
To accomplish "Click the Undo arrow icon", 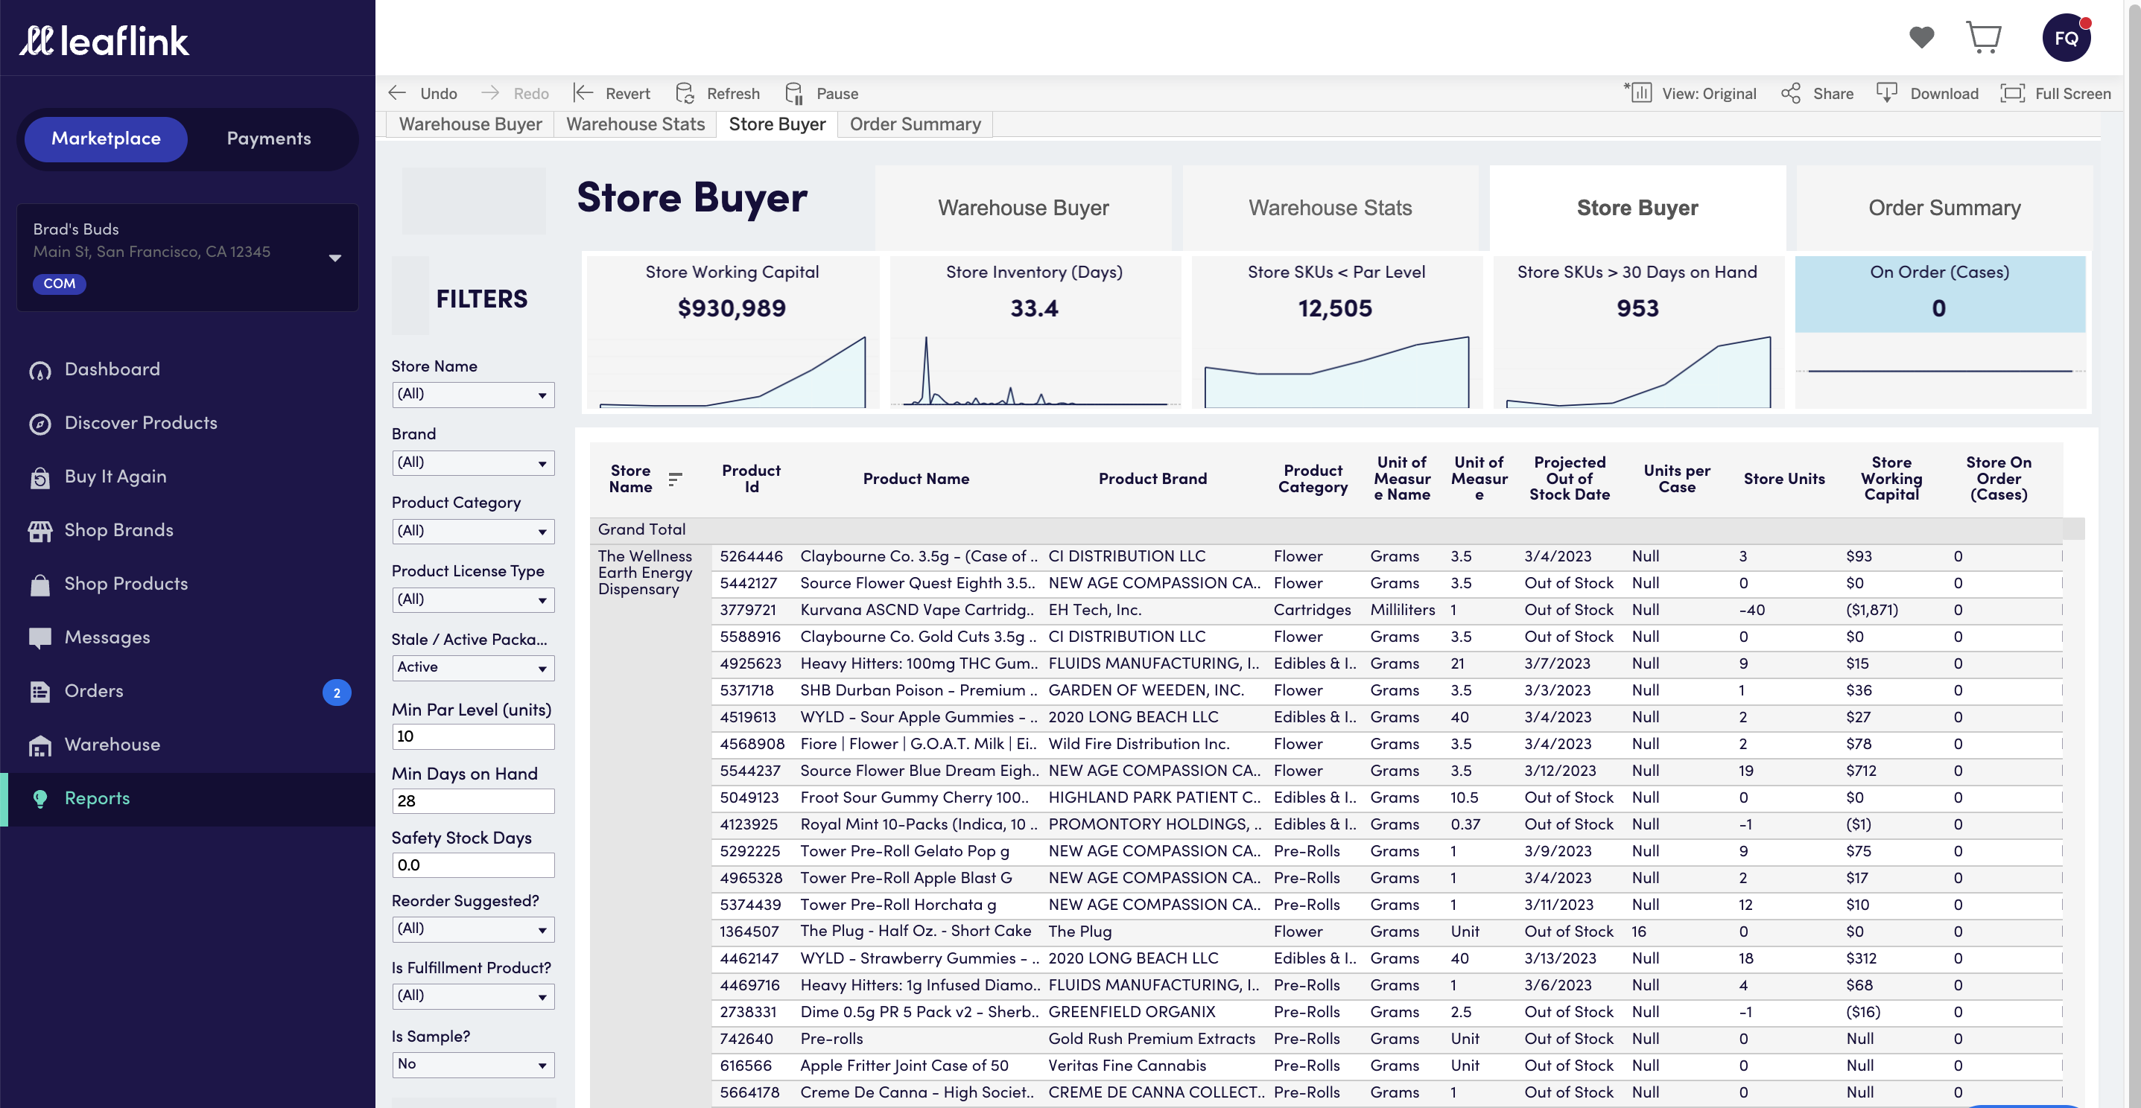I will (x=397, y=93).
